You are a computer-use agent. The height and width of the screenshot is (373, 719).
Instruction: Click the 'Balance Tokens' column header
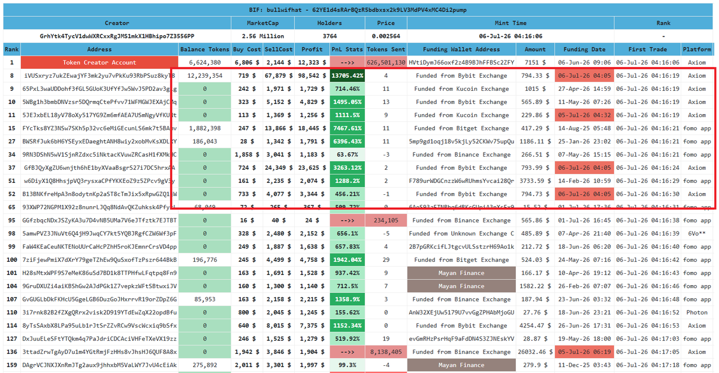click(x=205, y=49)
